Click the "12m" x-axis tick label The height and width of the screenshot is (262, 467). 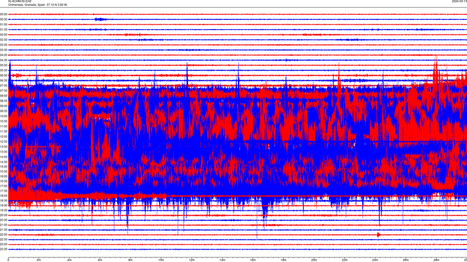[x=192, y=260]
